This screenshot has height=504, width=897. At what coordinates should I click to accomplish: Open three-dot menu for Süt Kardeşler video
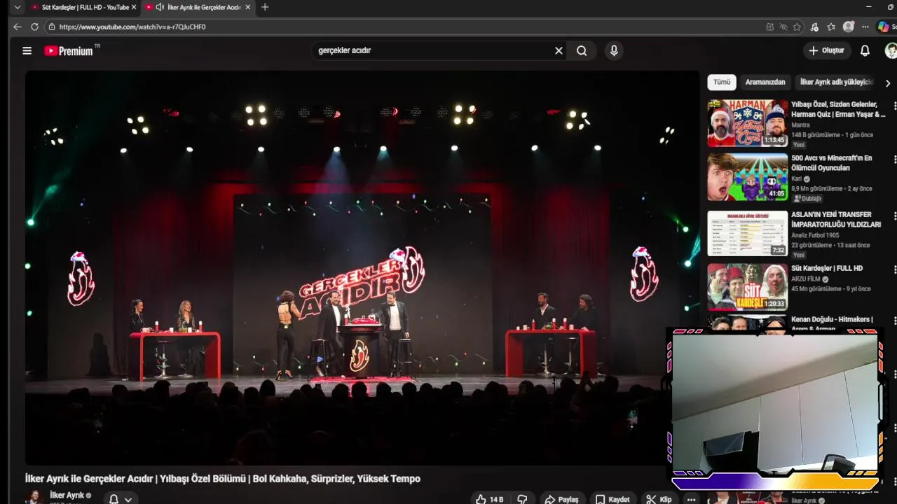tap(894, 269)
